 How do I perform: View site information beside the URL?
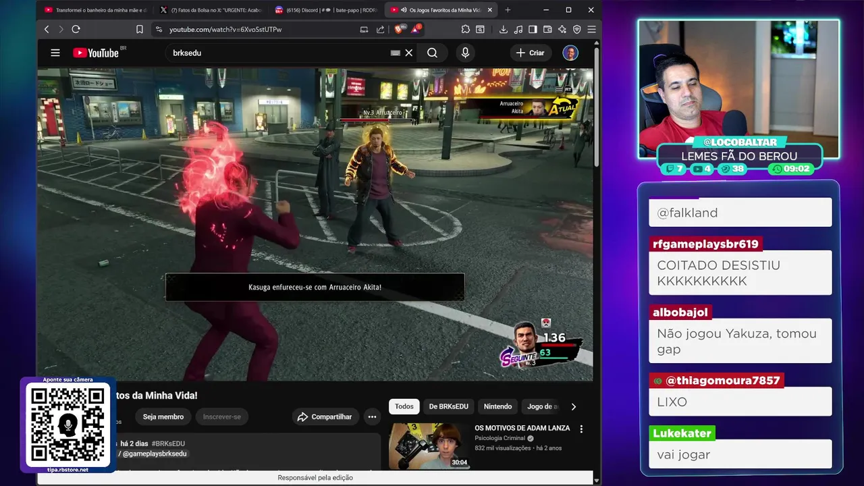[x=159, y=29]
